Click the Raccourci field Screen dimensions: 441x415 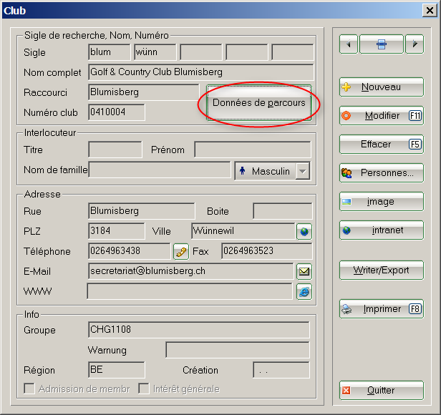[144, 92]
